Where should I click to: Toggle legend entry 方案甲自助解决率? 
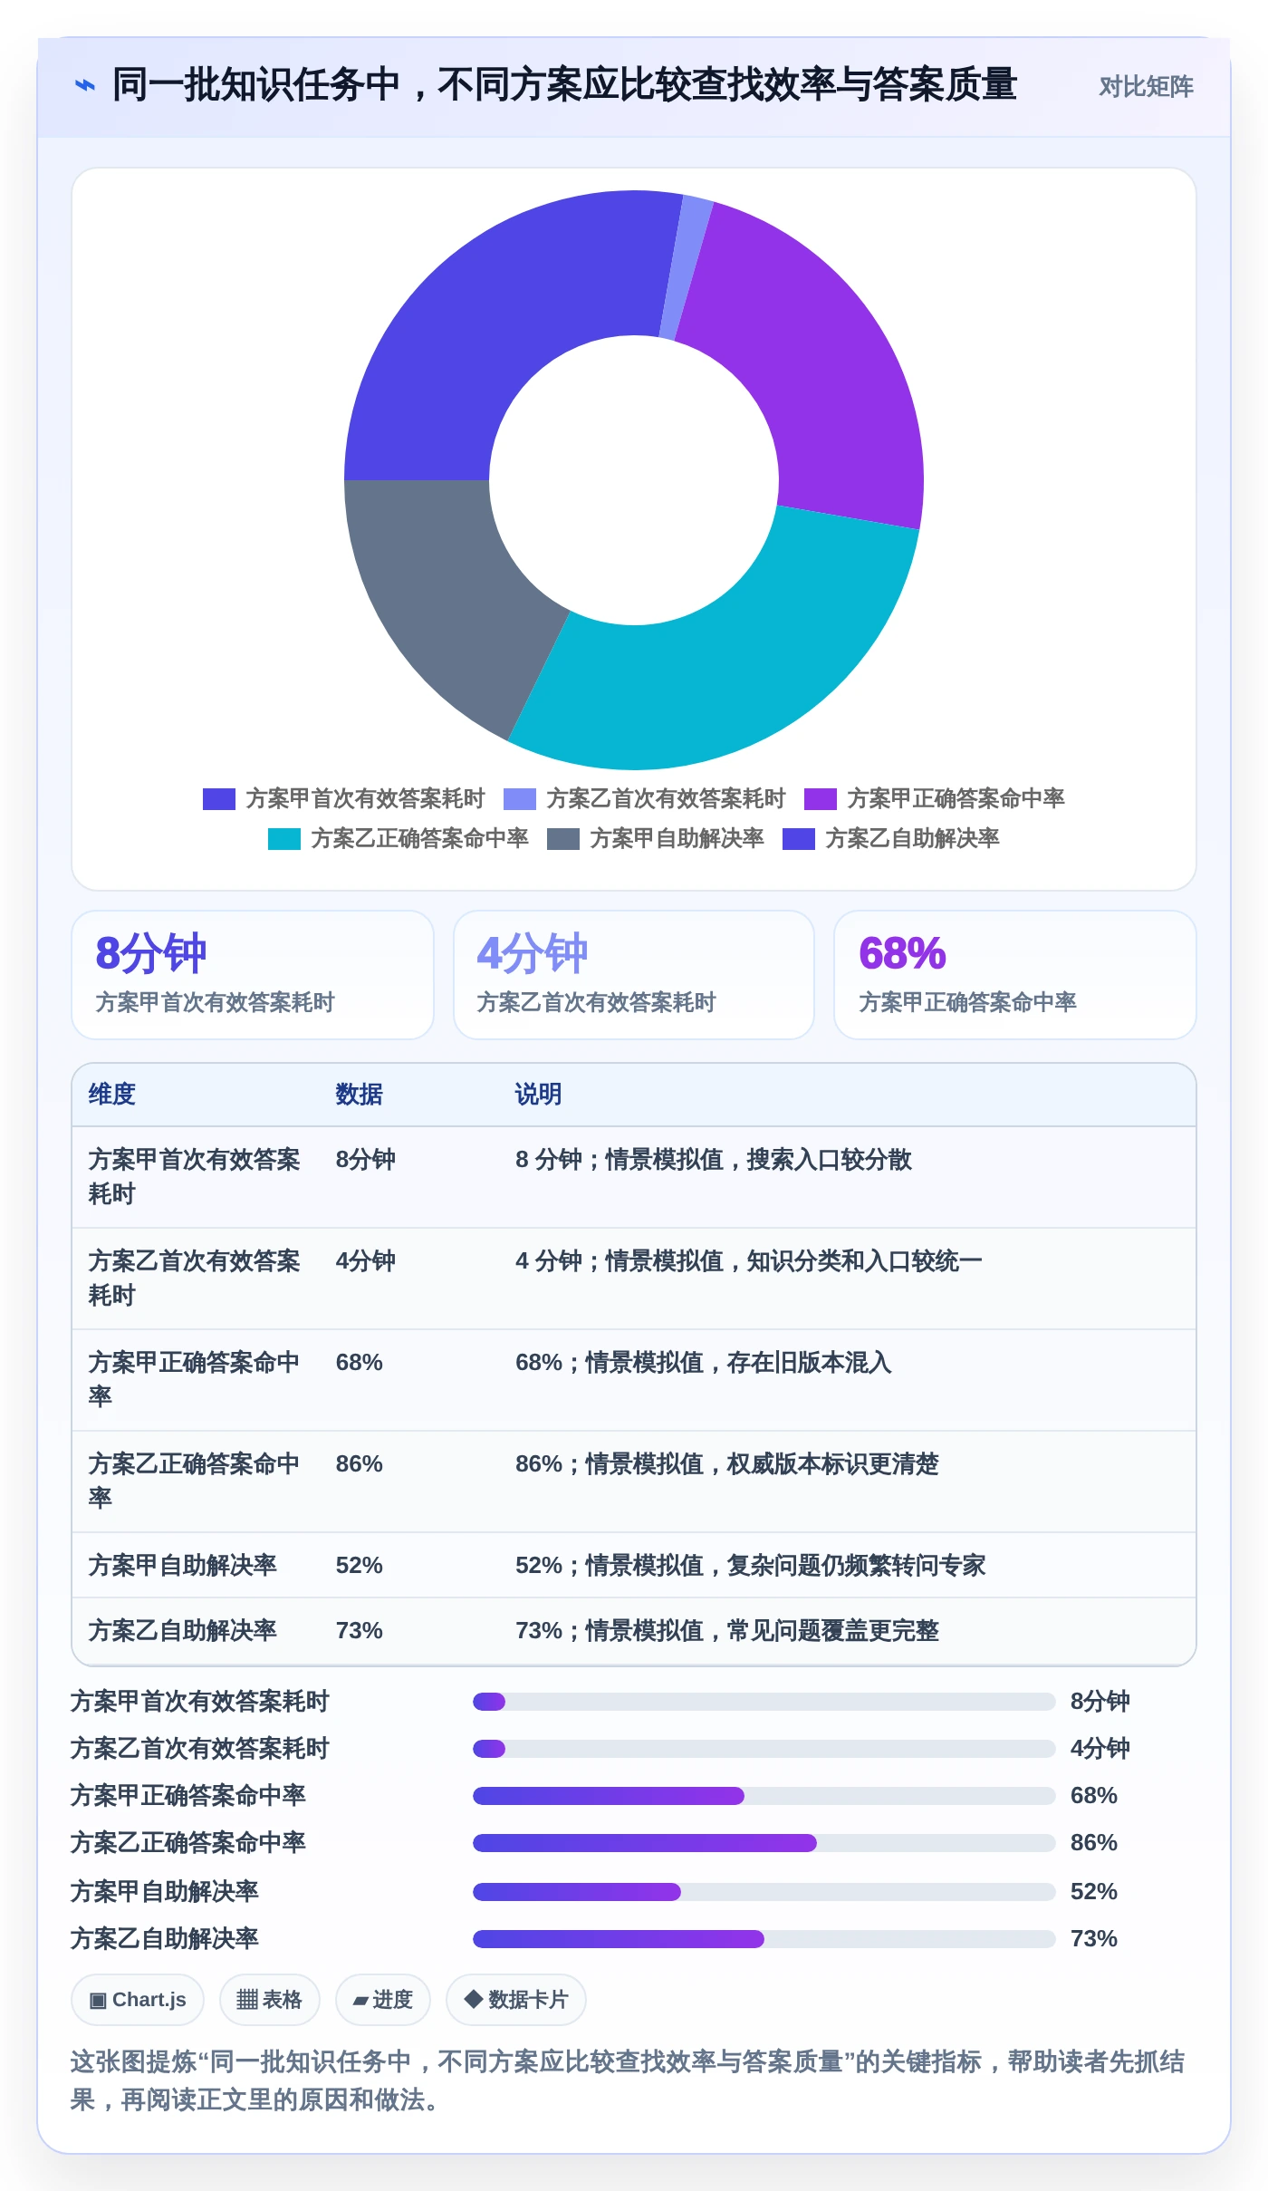656,838
